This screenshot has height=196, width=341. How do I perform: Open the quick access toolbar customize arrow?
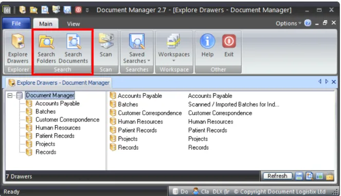[87, 10]
